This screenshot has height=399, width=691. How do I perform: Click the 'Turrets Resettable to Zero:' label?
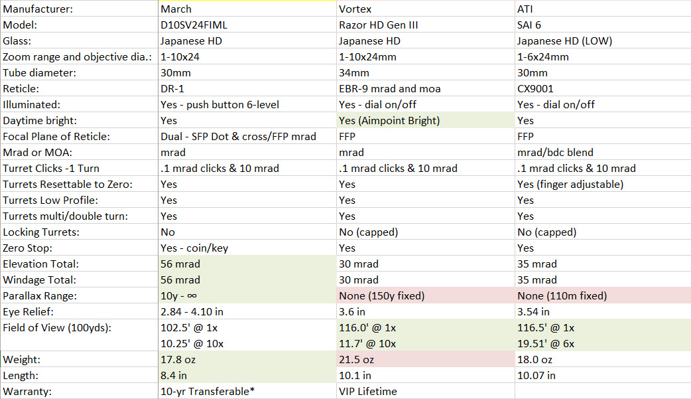click(x=80, y=184)
